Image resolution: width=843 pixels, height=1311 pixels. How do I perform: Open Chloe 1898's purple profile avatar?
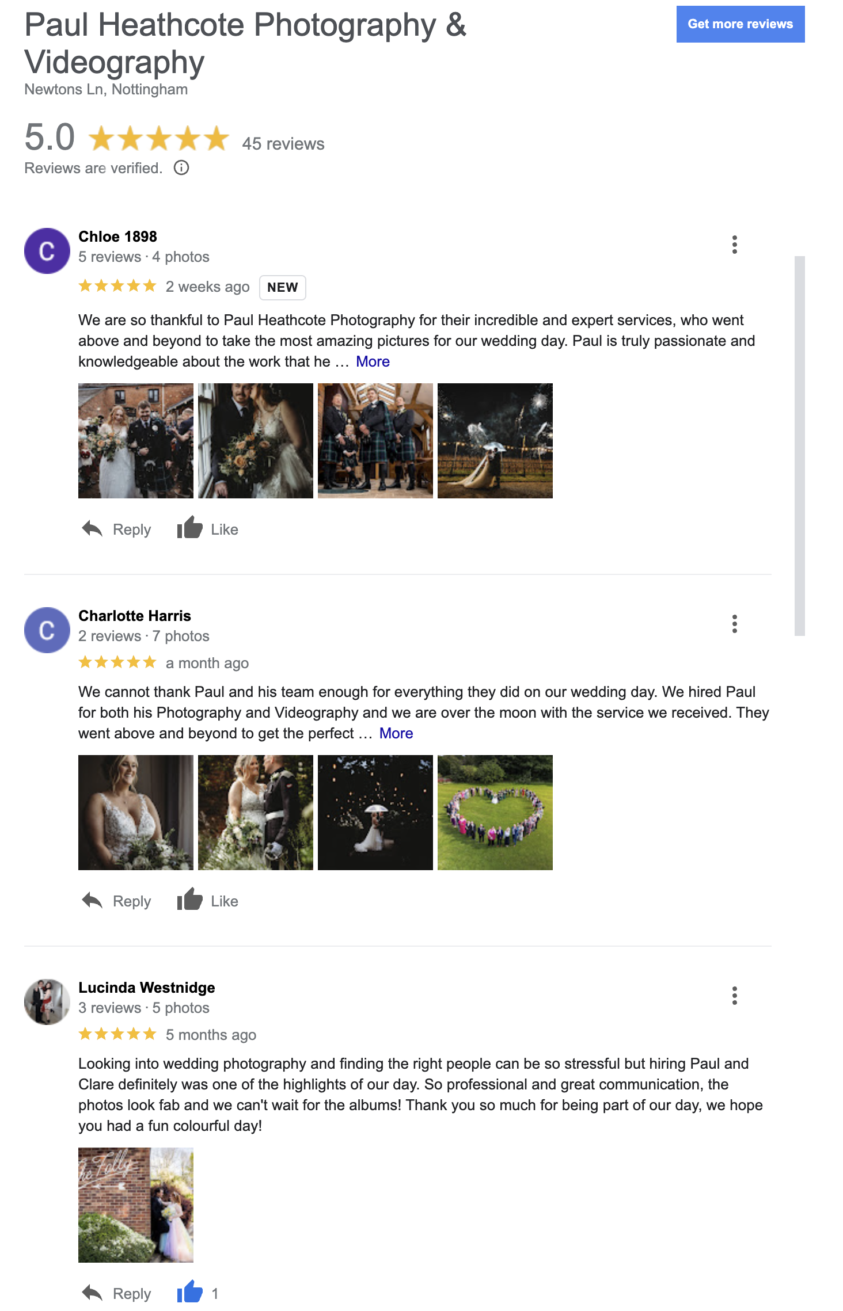47,251
